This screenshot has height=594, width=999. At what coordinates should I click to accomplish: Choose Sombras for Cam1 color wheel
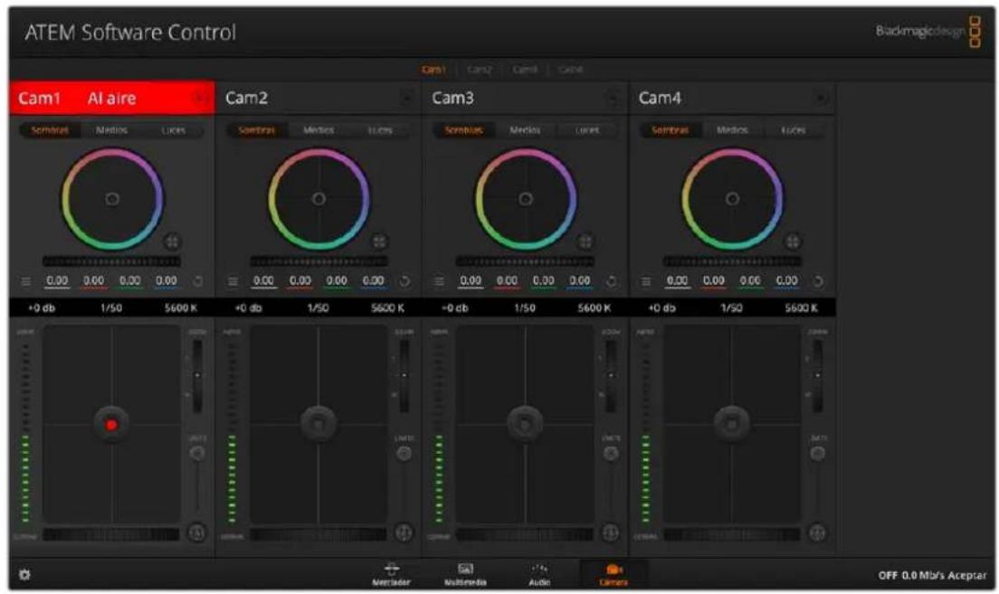click(x=50, y=130)
